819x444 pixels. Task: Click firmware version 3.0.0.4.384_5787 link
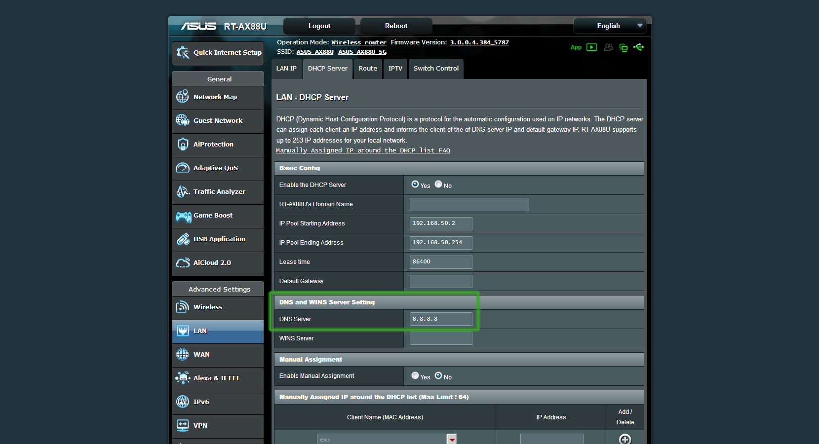[479, 42]
